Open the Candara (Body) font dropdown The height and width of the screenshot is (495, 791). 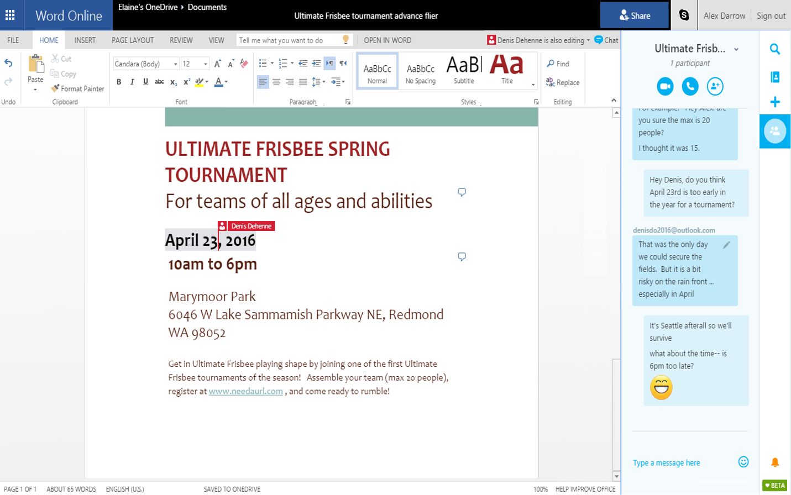[175, 64]
